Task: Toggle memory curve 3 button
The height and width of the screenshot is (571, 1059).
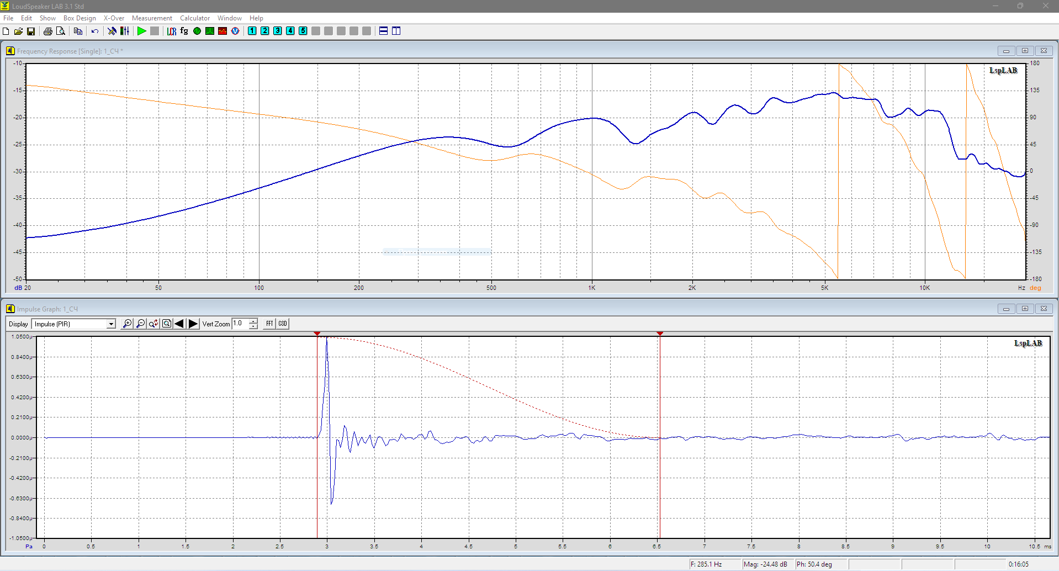Action: [278, 31]
